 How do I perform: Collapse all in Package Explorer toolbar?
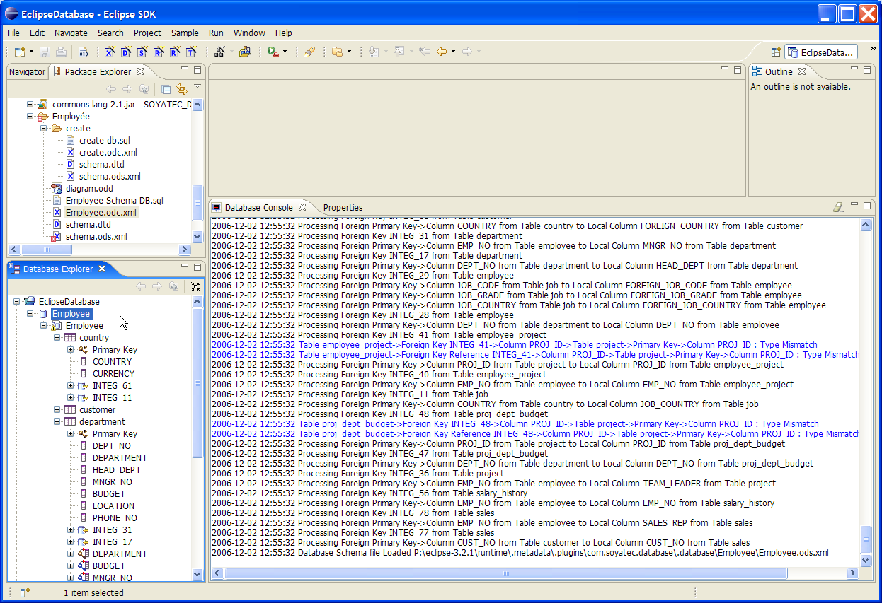pyautogui.click(x=166, y=89)
